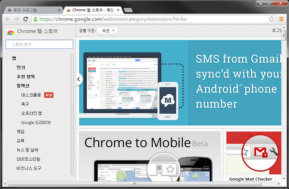
Task: Open the 비즈니스 도구 category
Action: point(29,168)
